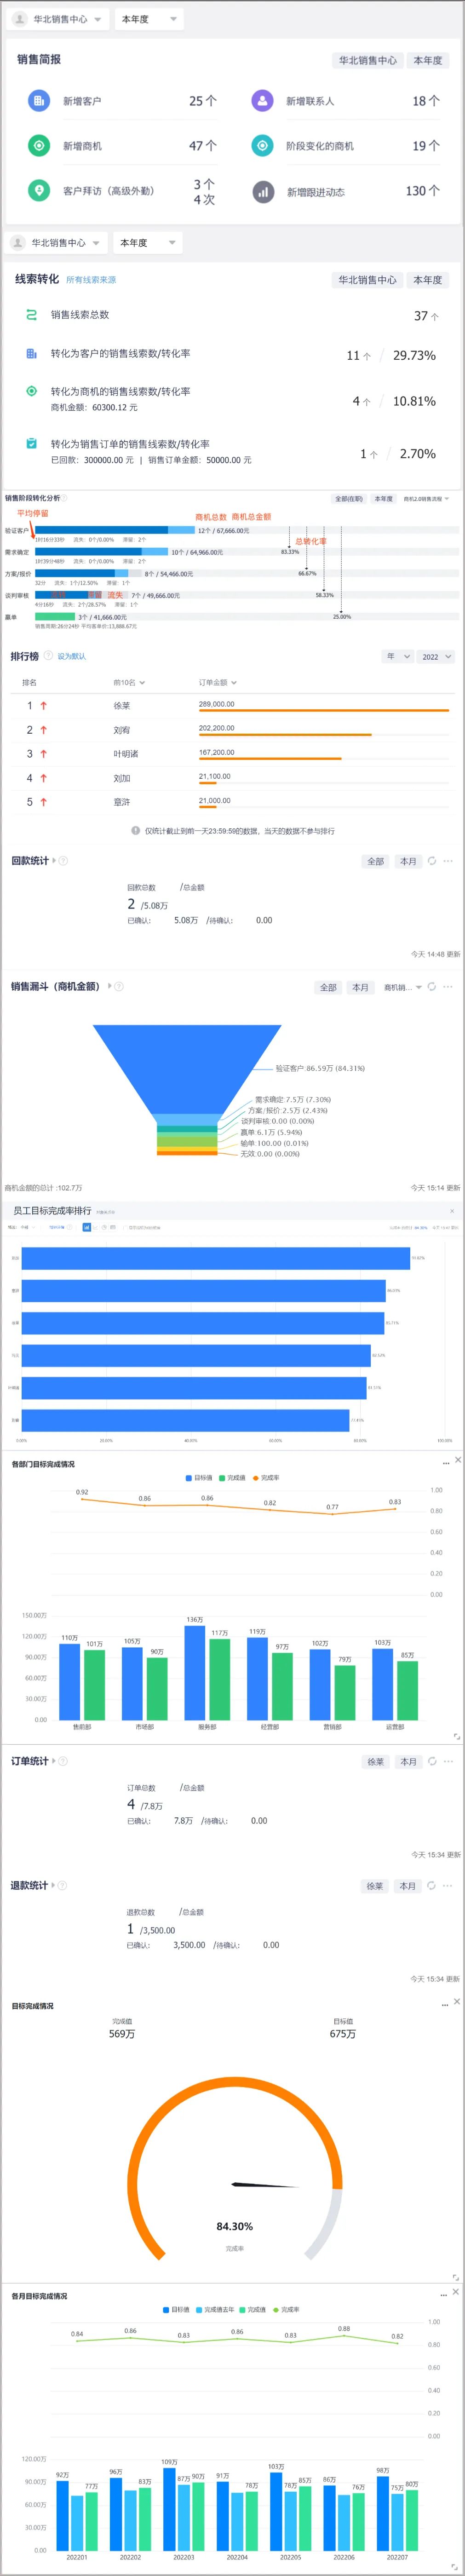Expand the 订单金额 column dropdown
Screen dimensions: 465x2576
pos(217,683)
